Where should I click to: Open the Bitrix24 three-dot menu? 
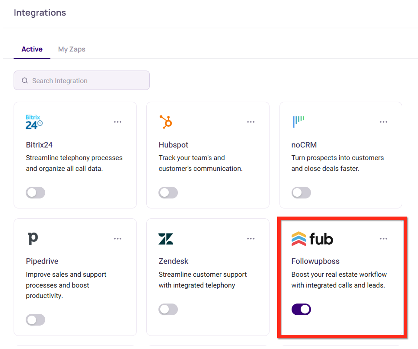point(118,122)
